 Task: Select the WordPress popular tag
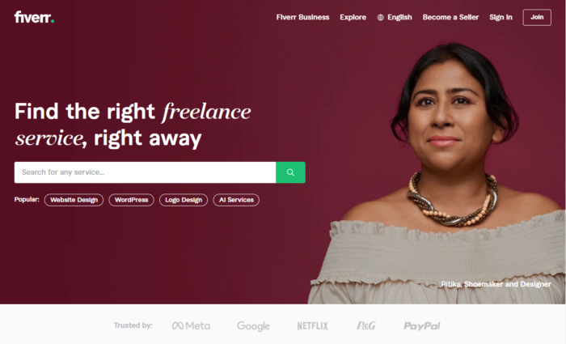tap(131, 200)
